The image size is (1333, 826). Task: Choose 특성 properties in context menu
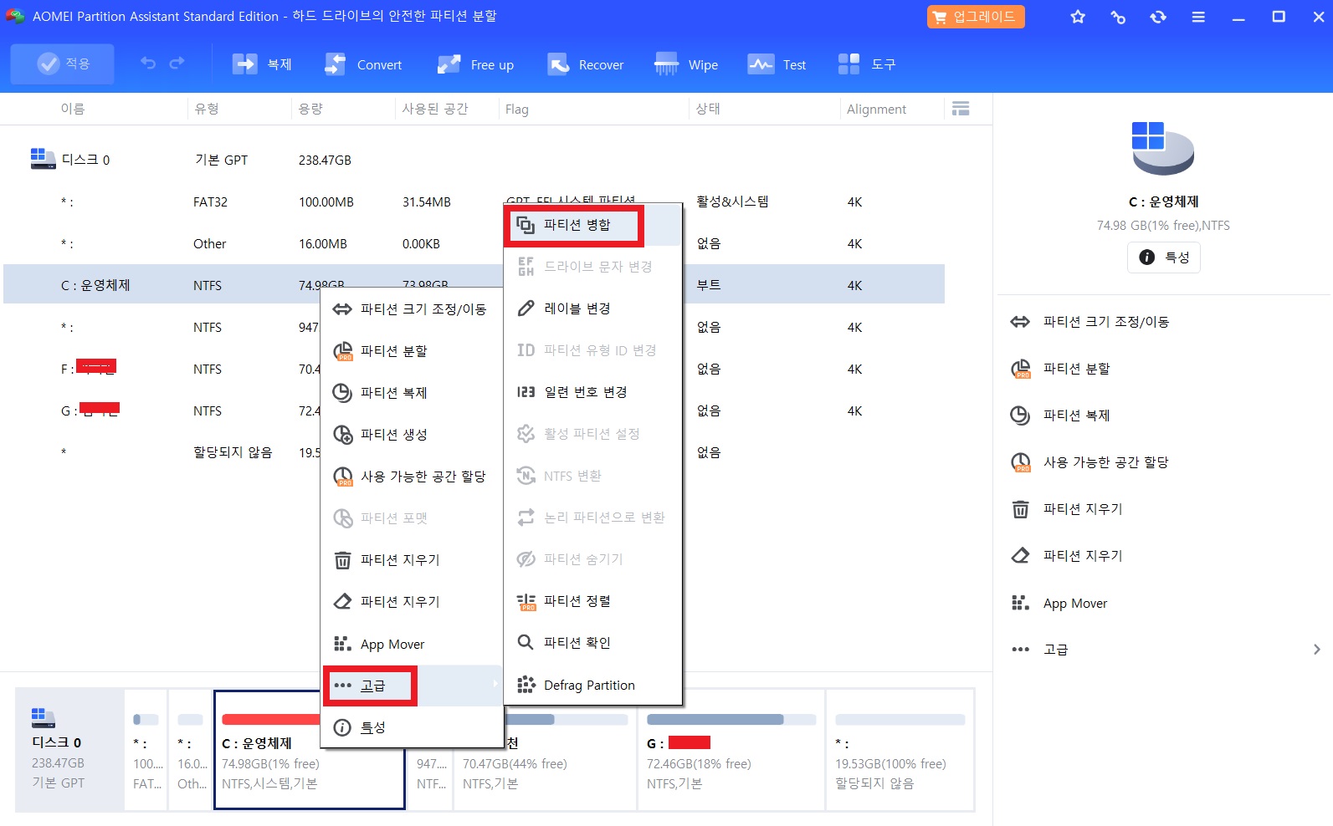coord(412,727)
